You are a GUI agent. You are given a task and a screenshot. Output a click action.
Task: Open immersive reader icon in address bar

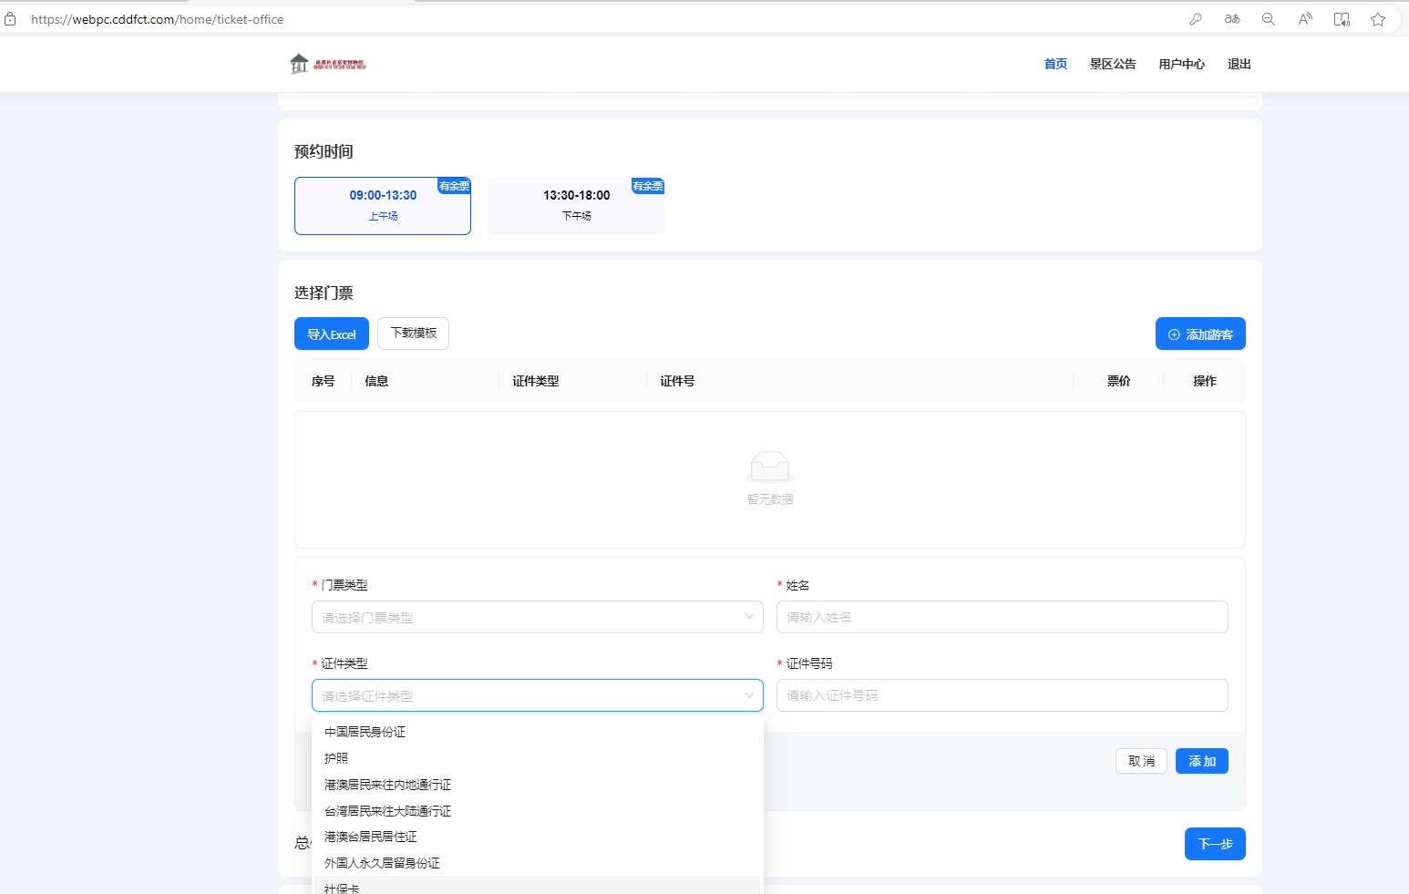click(1342, 19)
